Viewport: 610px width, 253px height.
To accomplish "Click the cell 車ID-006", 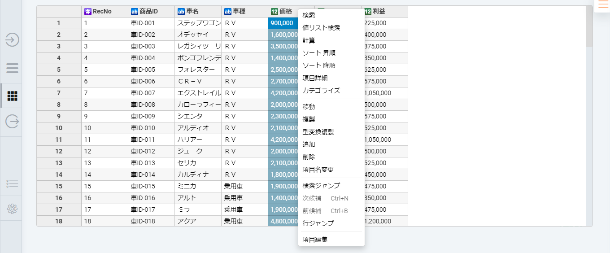I will click(x=151, y=81).
